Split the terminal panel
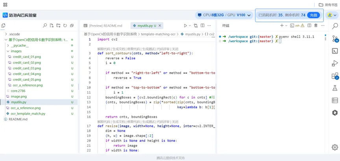Screen dimensions: 340x161 pyautogui.click(x=309, y=25)
